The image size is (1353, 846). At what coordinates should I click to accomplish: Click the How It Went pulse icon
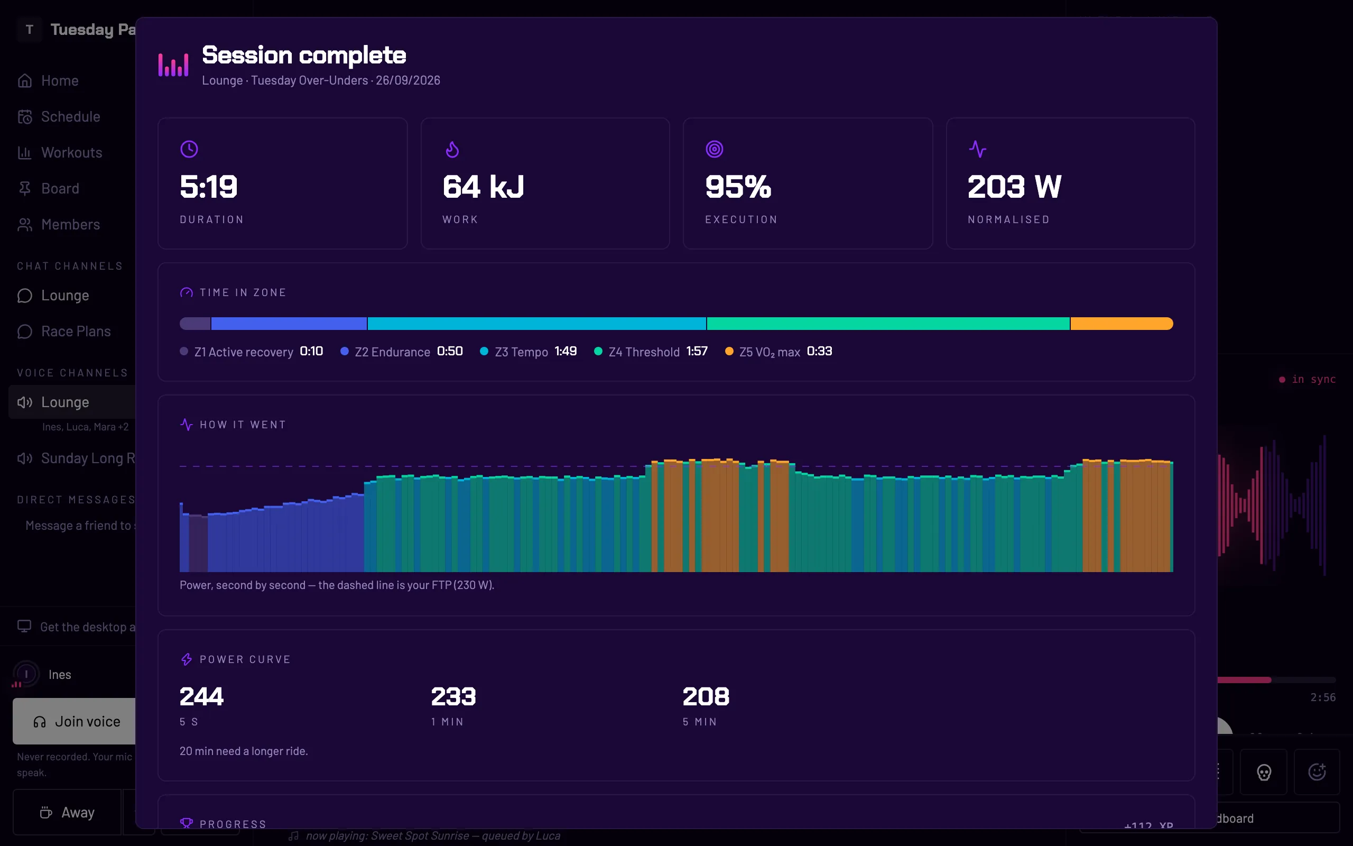[x=186, y=425]
